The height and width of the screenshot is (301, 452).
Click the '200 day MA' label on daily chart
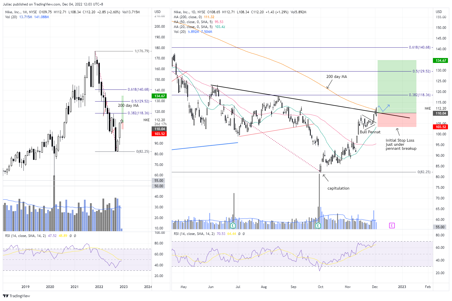click(337, 76)
